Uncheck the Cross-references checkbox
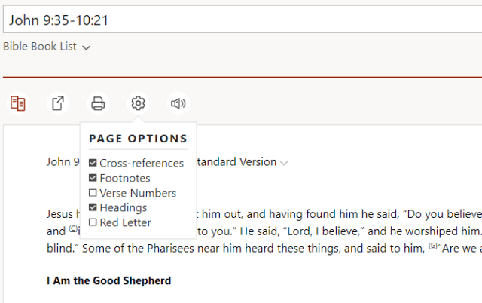482x303 pixels. coord(93,163)
